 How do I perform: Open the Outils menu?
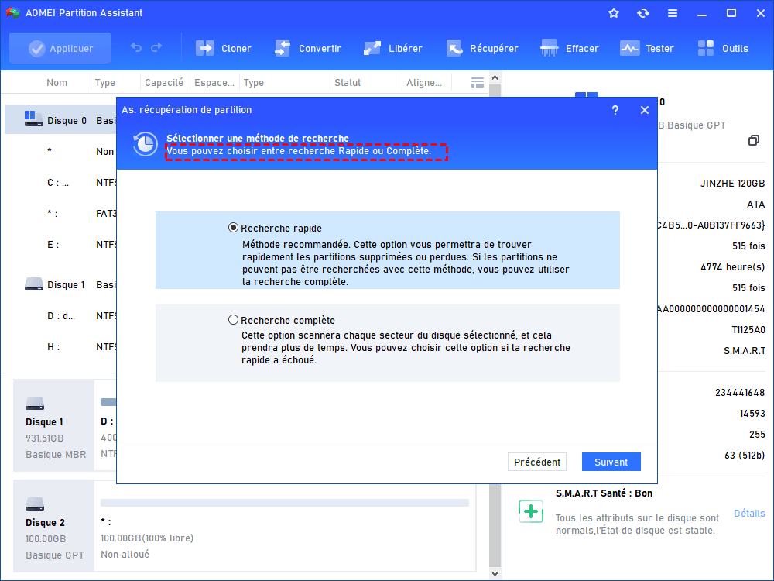723,48
